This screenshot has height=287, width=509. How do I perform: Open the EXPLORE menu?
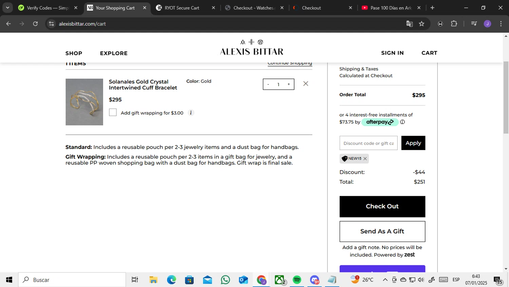(114, 53)
